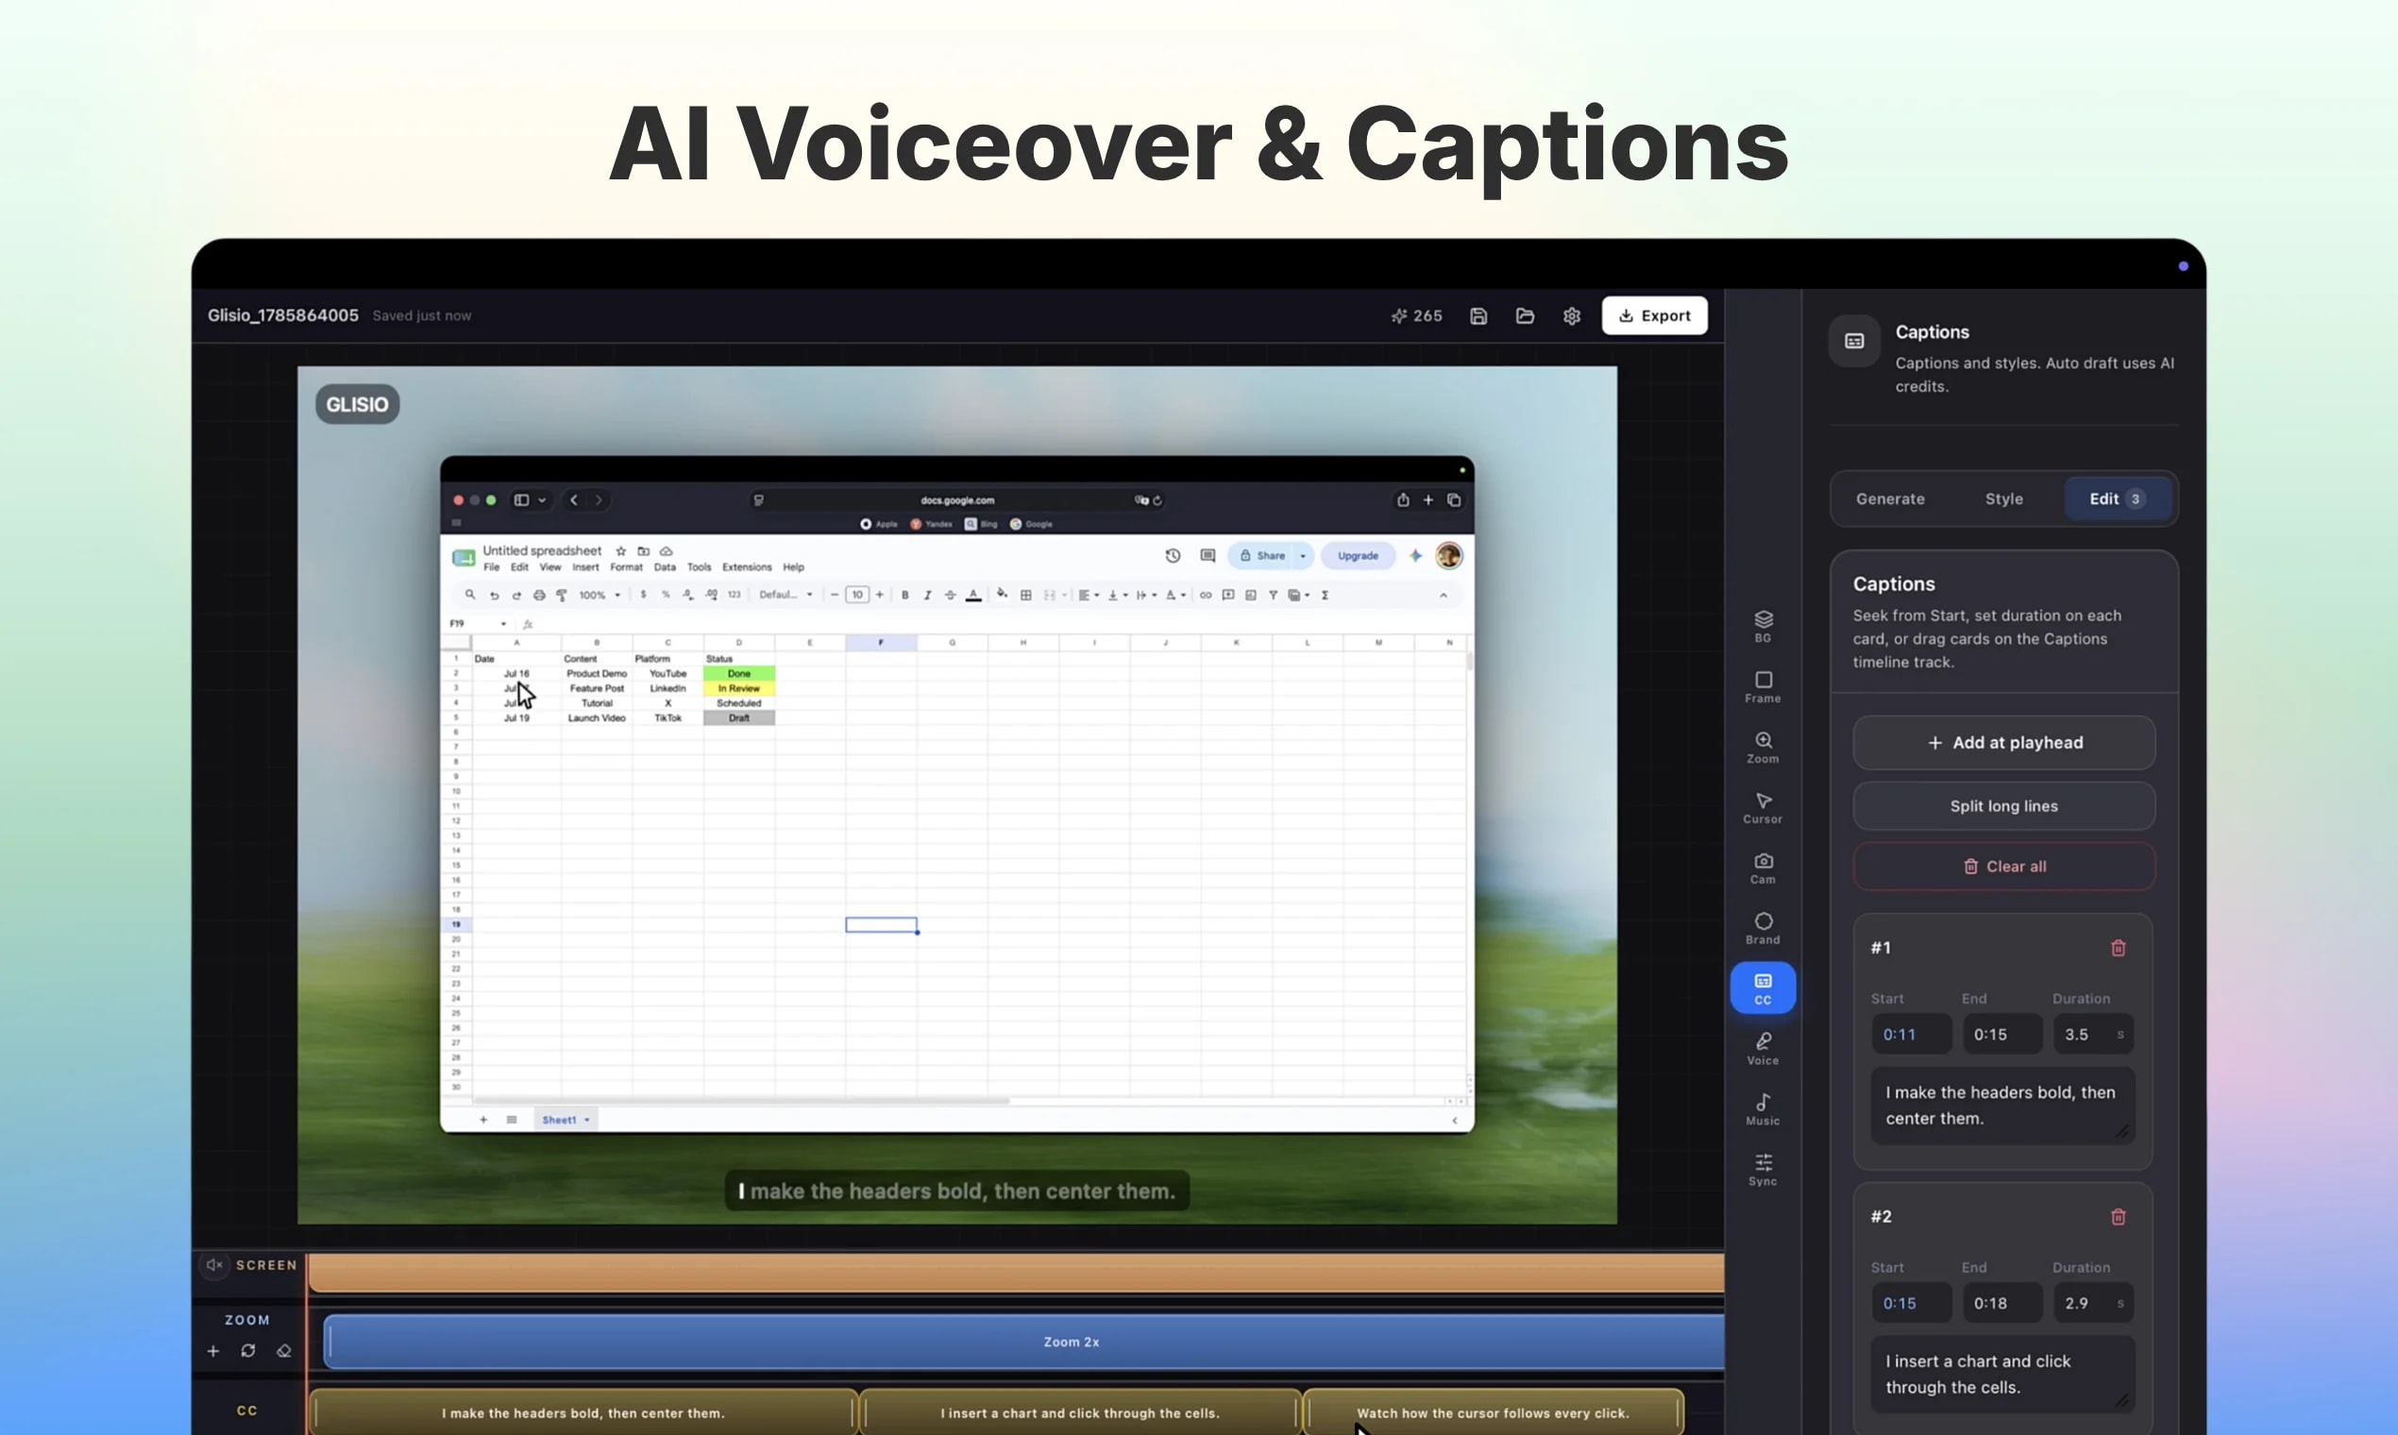Add a zoom with plus icon

click(x=212, y=1351)
